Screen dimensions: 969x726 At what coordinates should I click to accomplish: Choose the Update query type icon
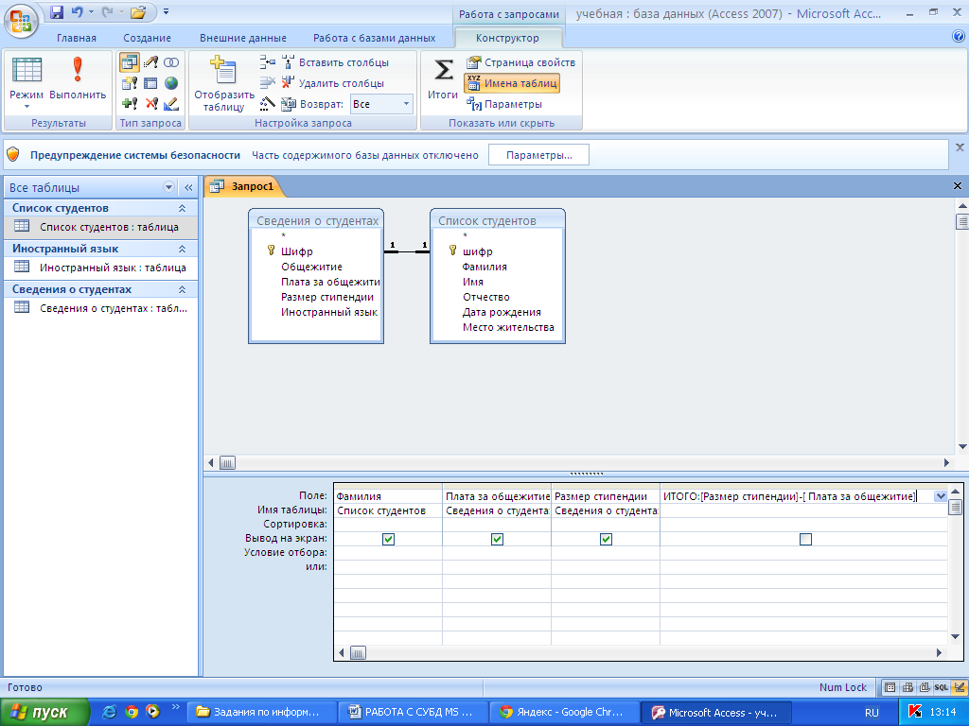click(150, 62)
